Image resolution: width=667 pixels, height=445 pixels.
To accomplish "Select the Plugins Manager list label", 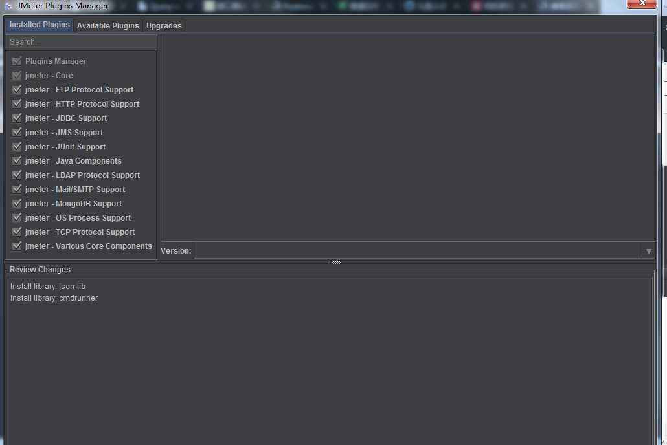I will pos(56,61).
